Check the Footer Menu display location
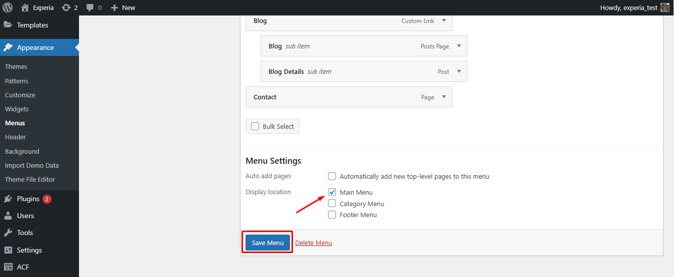The image size is (674, 277). (332, 215)
